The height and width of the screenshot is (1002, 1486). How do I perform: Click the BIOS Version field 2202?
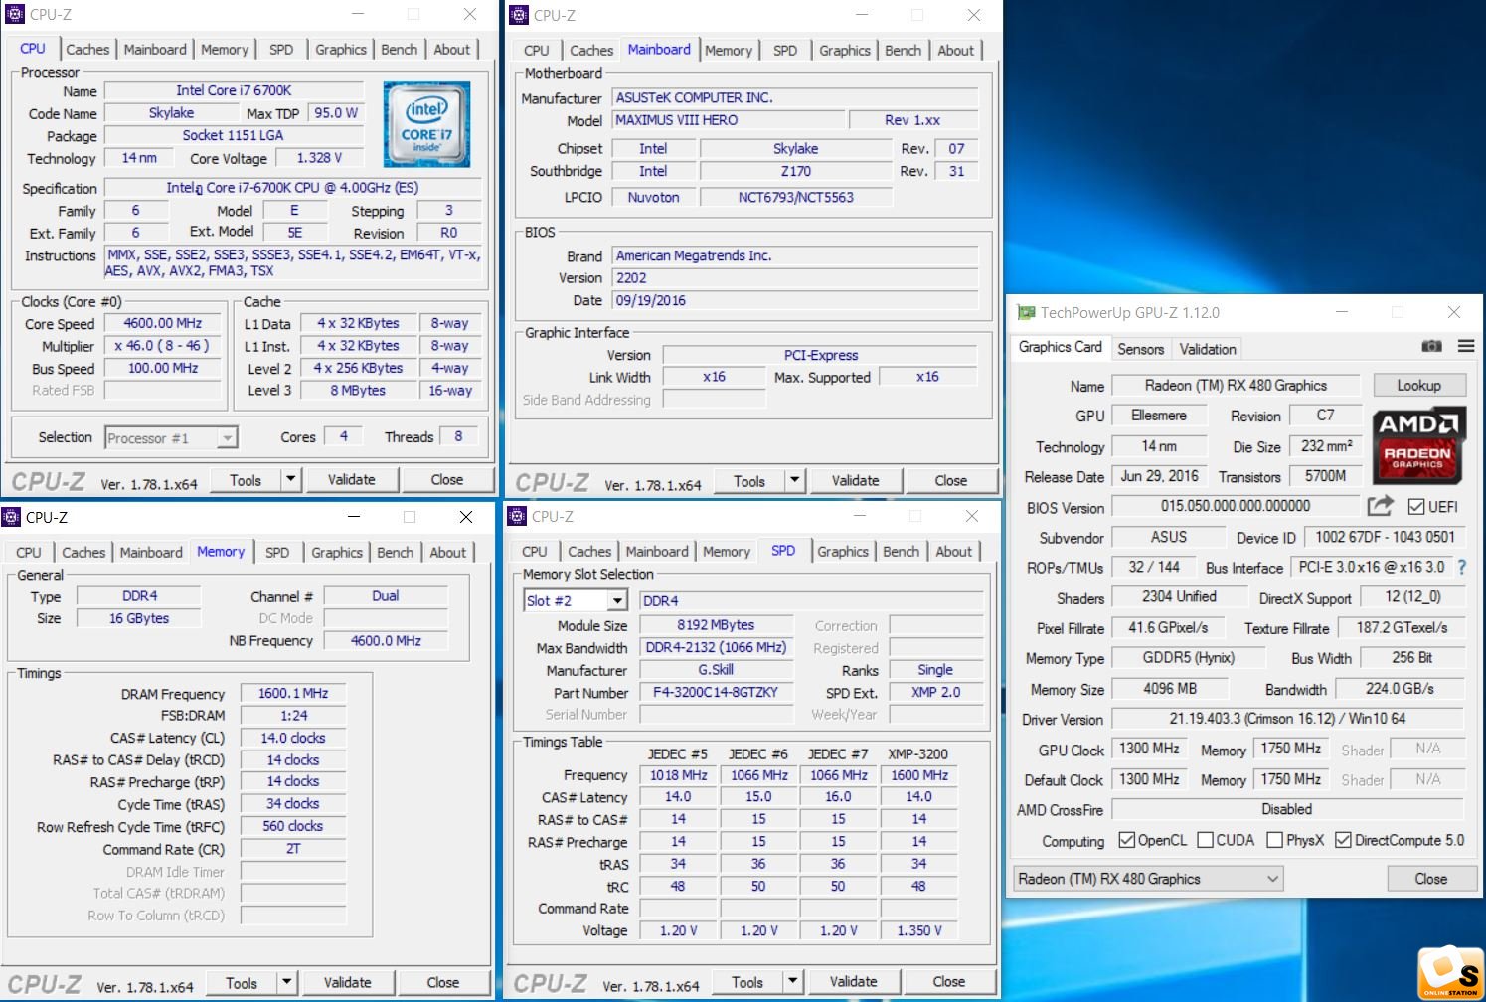pyautogui.click(x=795, y=278)
